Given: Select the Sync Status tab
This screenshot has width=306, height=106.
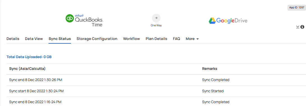Looking at the screenshot, I should pos(60,39).
